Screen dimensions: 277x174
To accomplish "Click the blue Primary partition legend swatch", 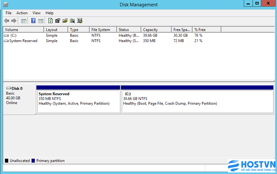I will tap(33, 161).
